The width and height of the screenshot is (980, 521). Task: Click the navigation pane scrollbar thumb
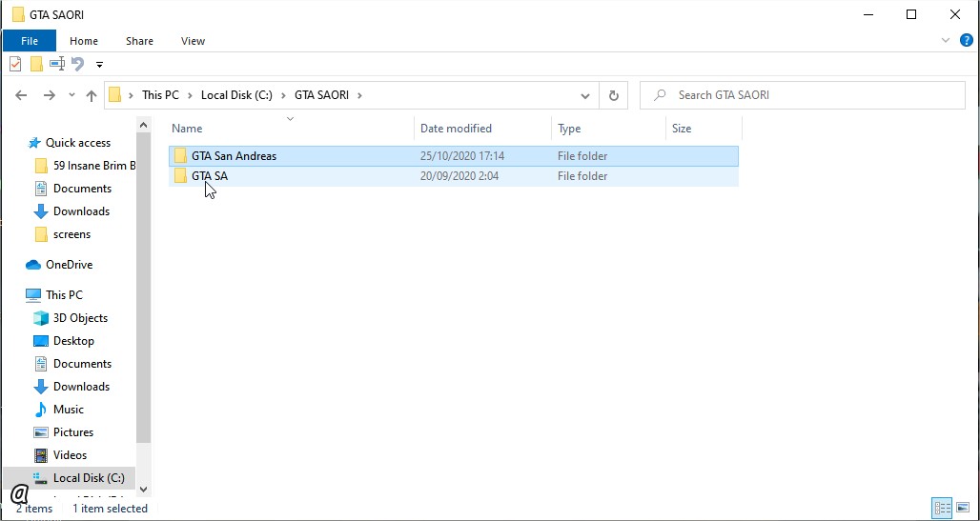144,289
